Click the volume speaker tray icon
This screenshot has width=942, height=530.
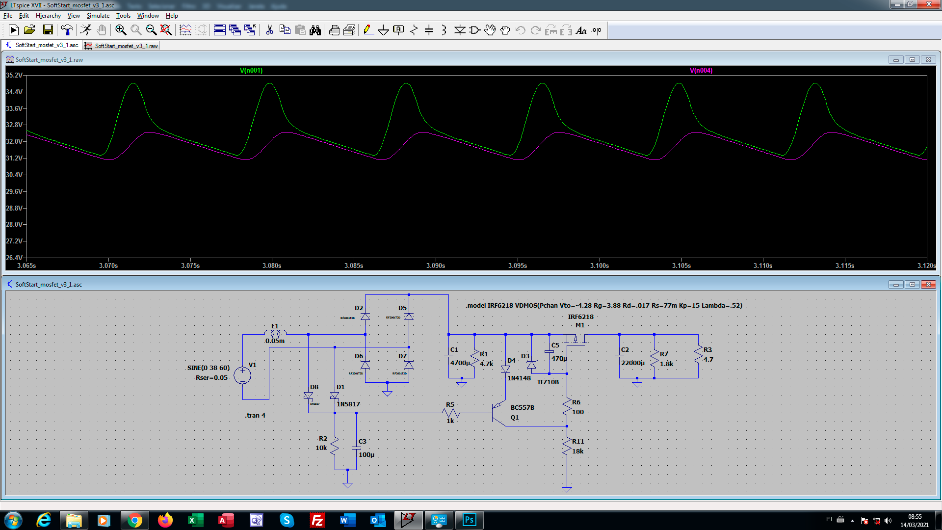point(888,521)
